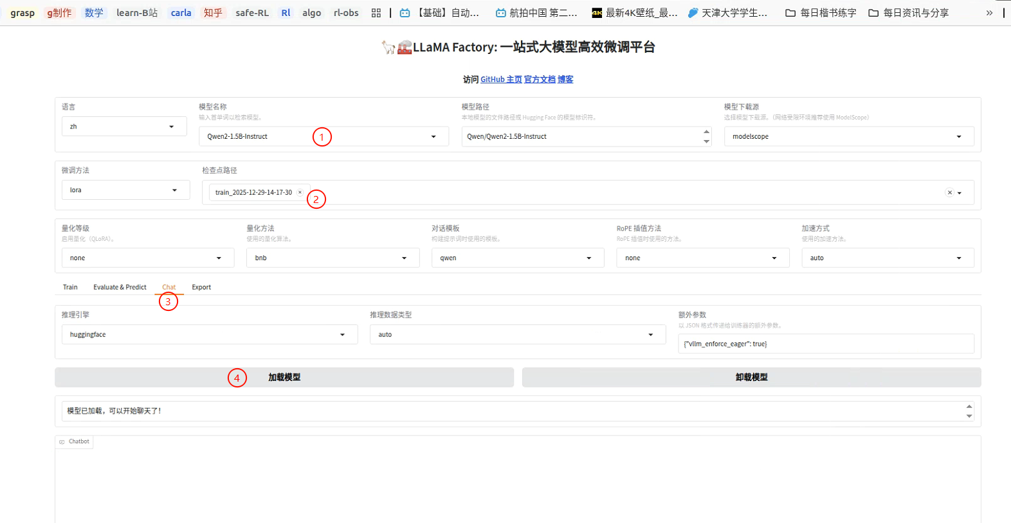1011x523 pixels.
Task: Open the 数学 bookmark
Action: click(94, 13)
